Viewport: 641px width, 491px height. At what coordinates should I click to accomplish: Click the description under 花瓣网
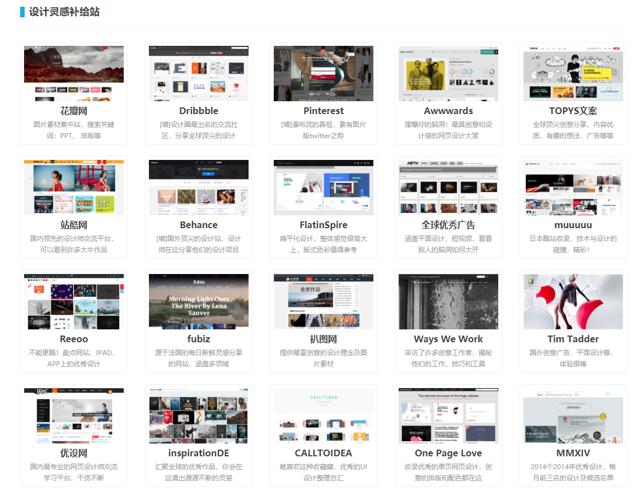(x=74, y=130)
